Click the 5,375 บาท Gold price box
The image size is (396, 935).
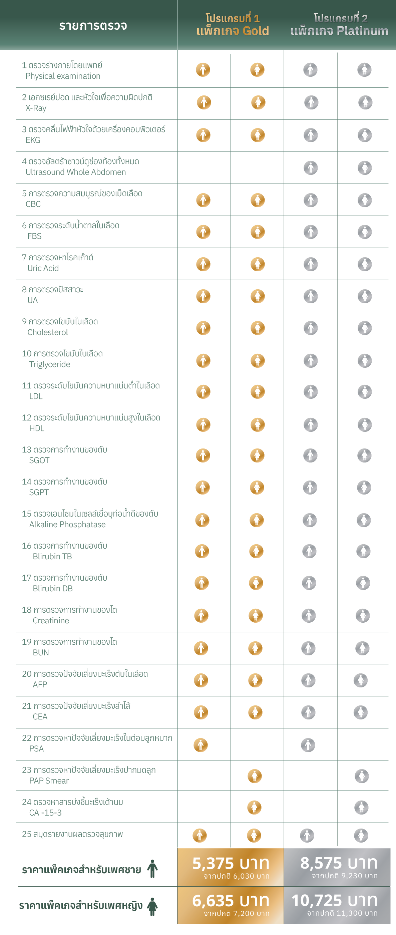pos(231,867)
